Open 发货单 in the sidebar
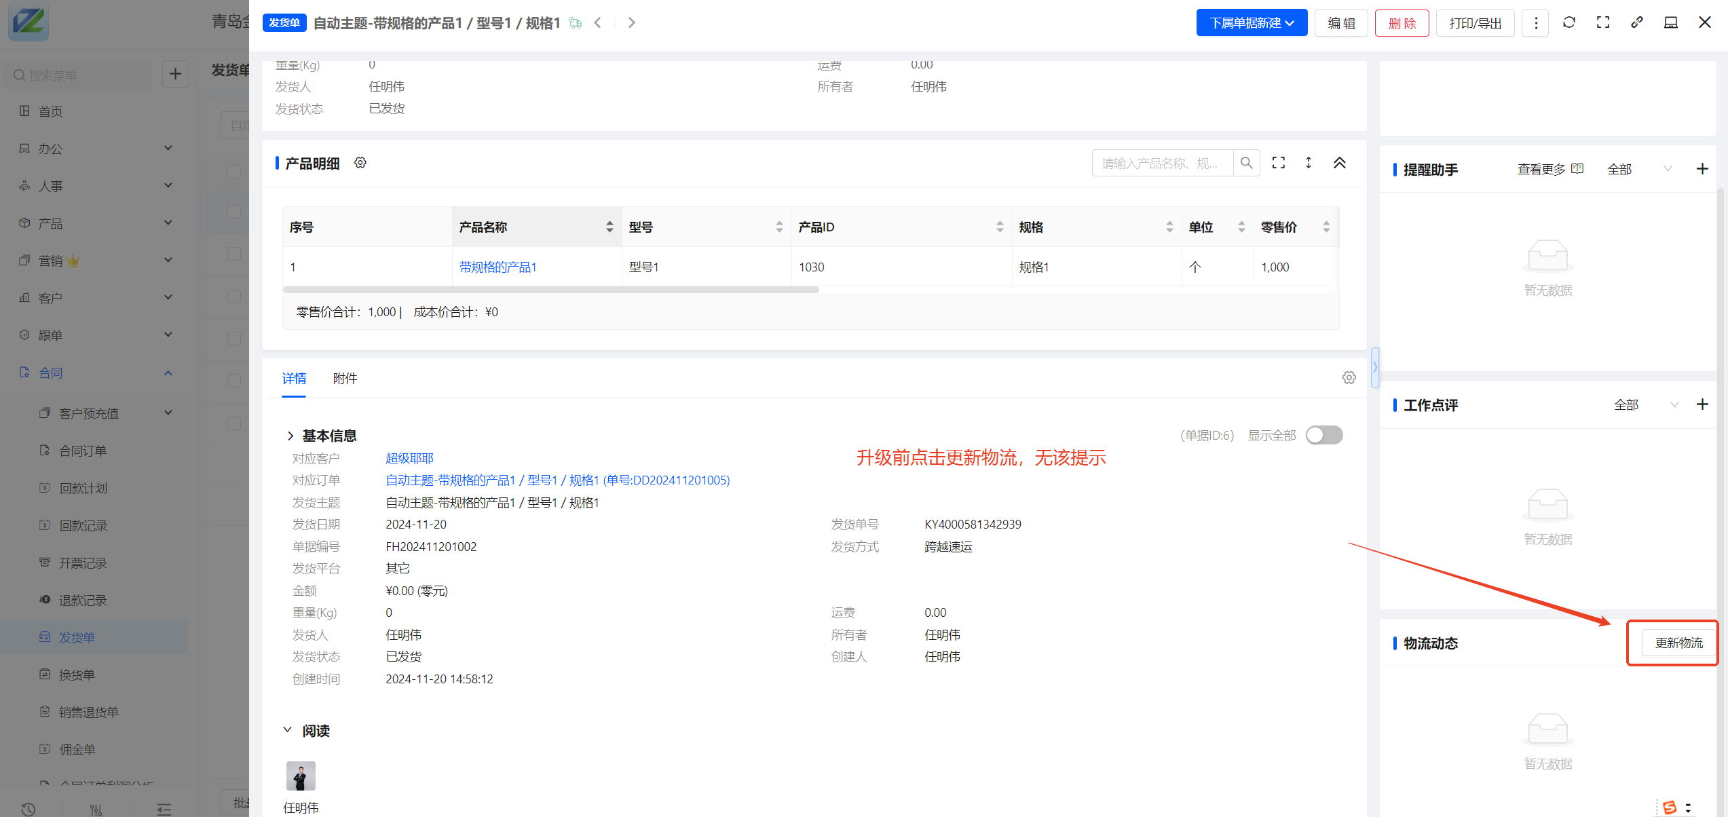This screenshot has height=817, width=1728. tap(95, 637)
